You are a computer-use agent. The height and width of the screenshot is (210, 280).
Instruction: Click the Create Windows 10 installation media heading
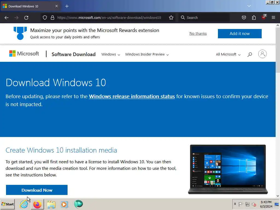coord(61,150)
